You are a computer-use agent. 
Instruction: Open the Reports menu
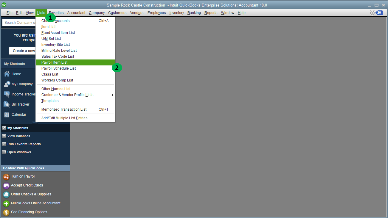coord(211,12)
